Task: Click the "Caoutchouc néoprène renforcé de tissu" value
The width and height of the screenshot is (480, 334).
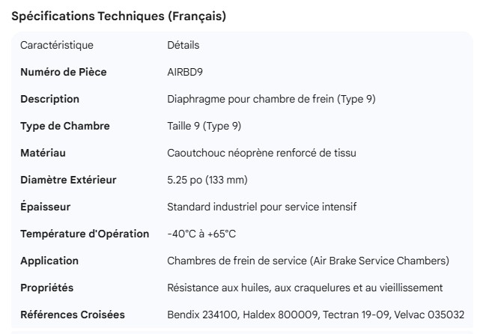Action: point(261,153)
